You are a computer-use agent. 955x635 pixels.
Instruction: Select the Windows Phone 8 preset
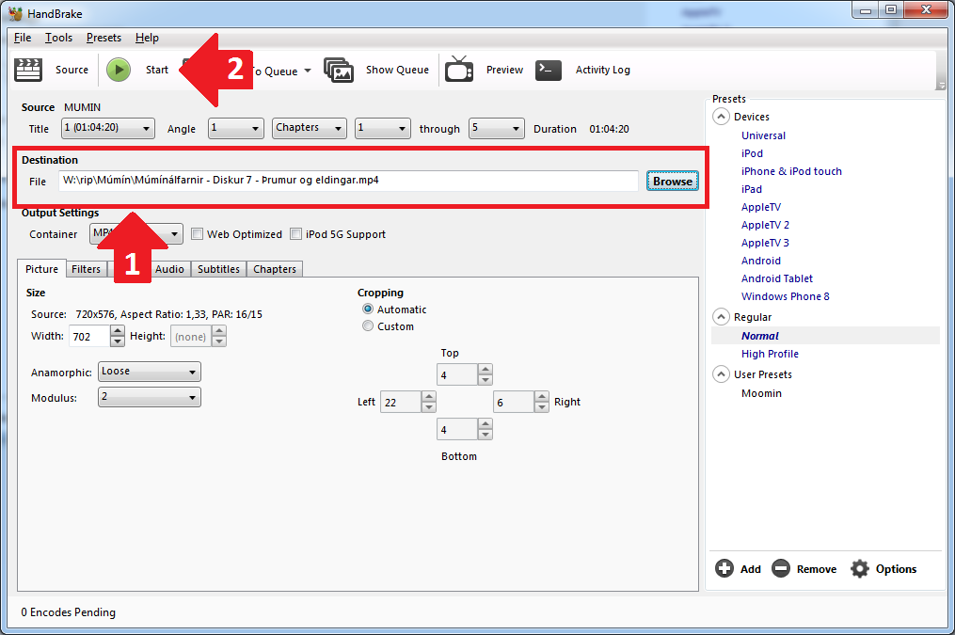tap(785, 296)
